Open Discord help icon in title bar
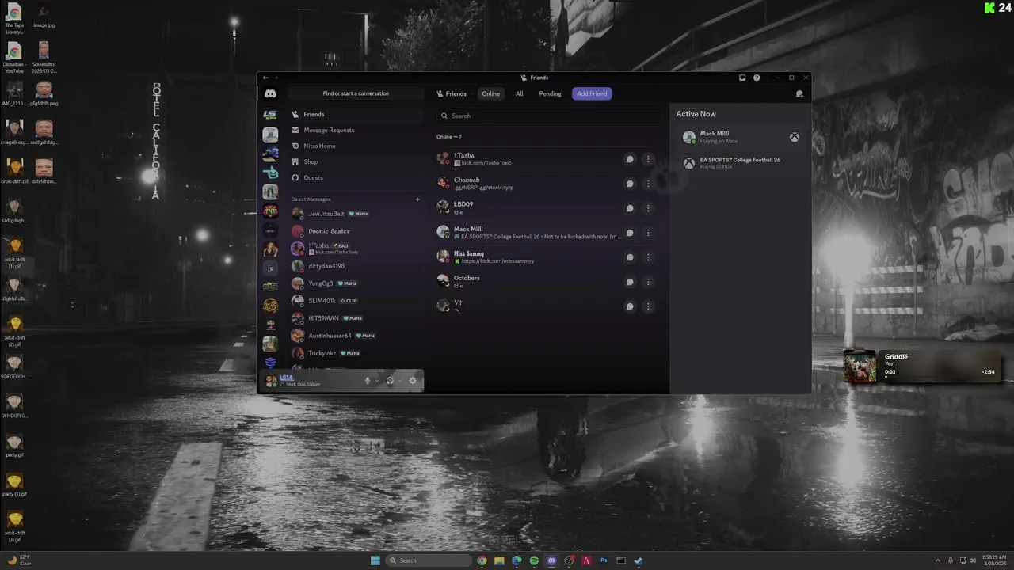 click(757, 78)
